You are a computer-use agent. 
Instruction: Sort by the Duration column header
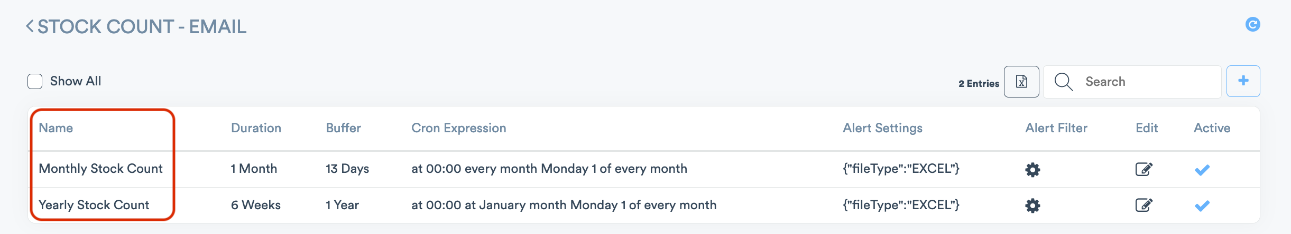point(256,128)
